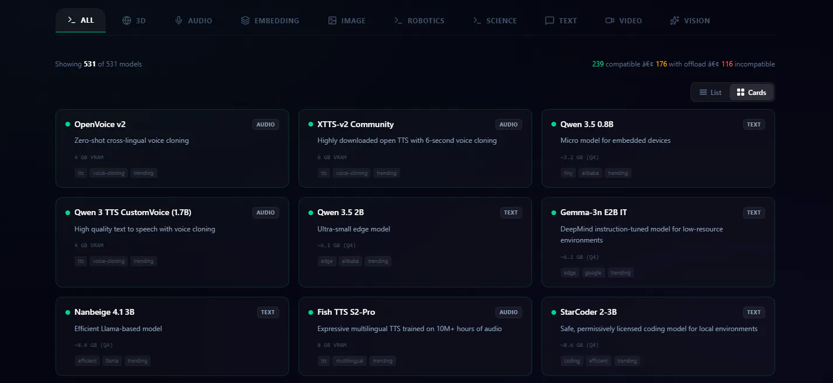Screen dimensions: 833x383
Task: Click the llama tag on Nanbeige 4.1 3B
Action: (x=112, y=361)
